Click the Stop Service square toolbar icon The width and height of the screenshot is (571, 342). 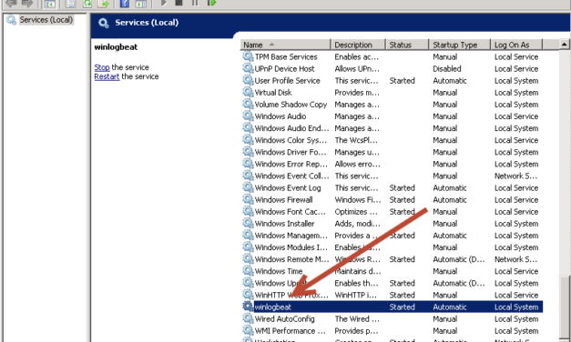pyautogui.click(x=178, y=3)
